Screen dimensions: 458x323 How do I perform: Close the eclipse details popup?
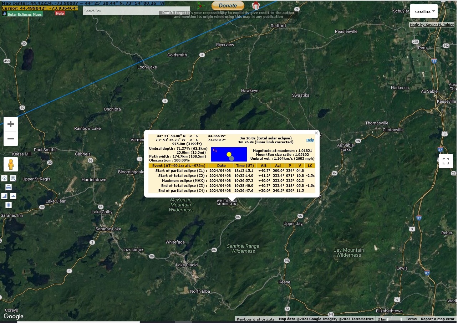316,133
